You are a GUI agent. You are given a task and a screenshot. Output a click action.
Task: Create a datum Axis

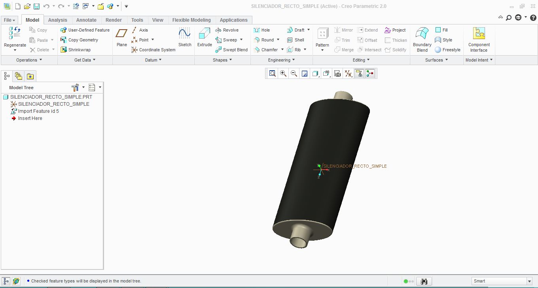[x=140, y=30]
